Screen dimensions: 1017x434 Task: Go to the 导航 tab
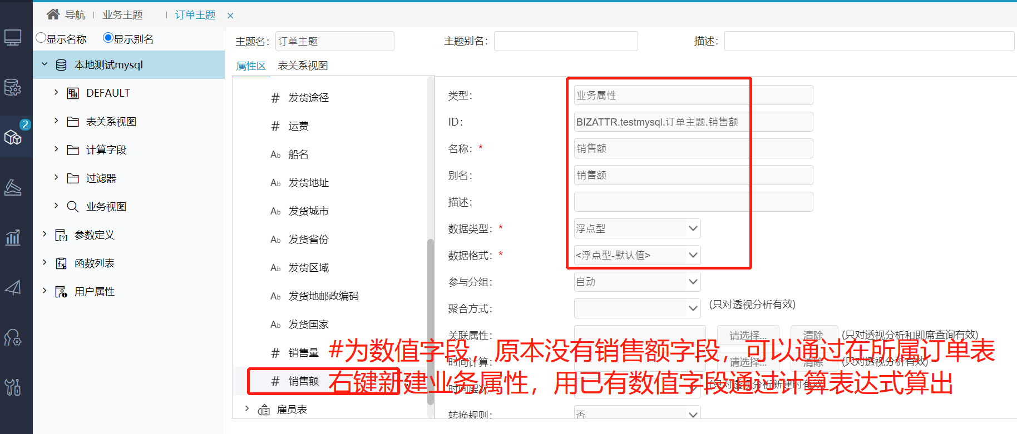pyautogui.click(x=75, y=15)
